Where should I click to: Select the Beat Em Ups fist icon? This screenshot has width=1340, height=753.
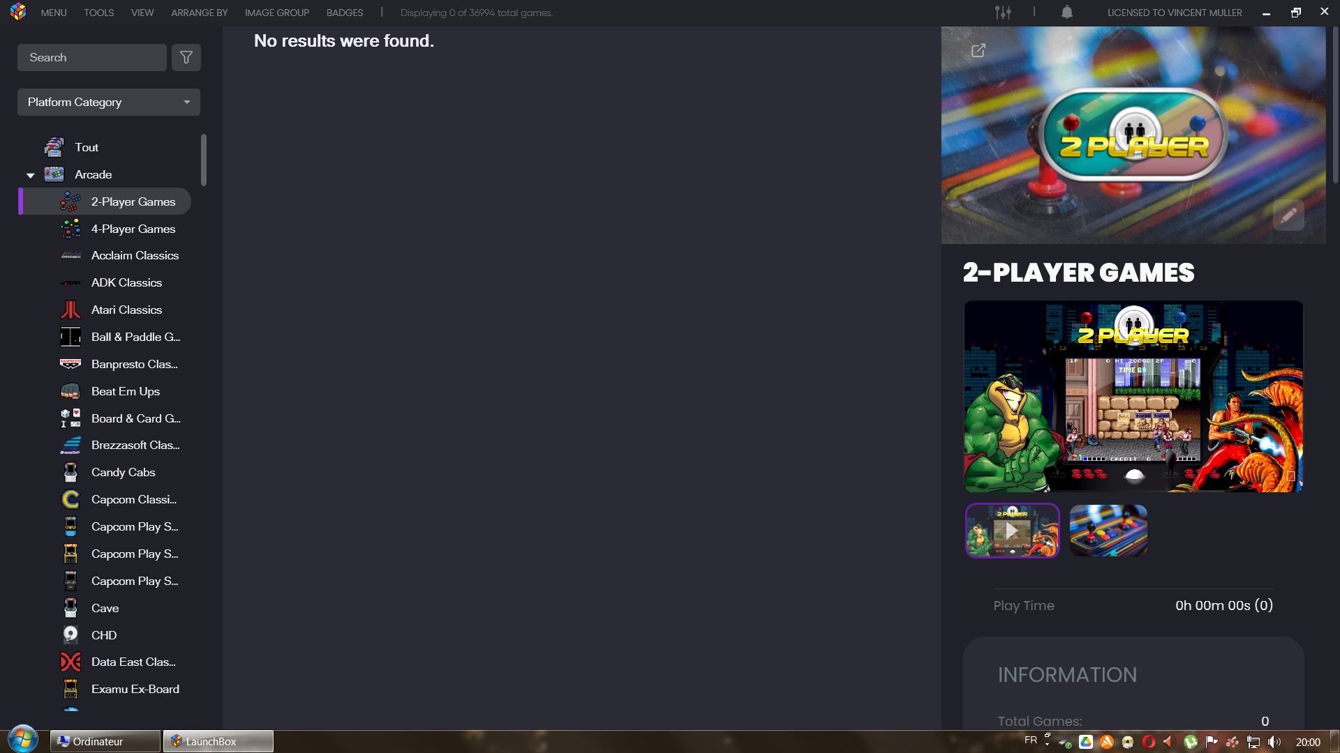[70, 391]
